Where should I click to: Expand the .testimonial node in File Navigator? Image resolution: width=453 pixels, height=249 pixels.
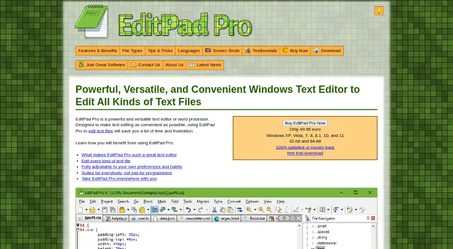click(x=313, y=243)
